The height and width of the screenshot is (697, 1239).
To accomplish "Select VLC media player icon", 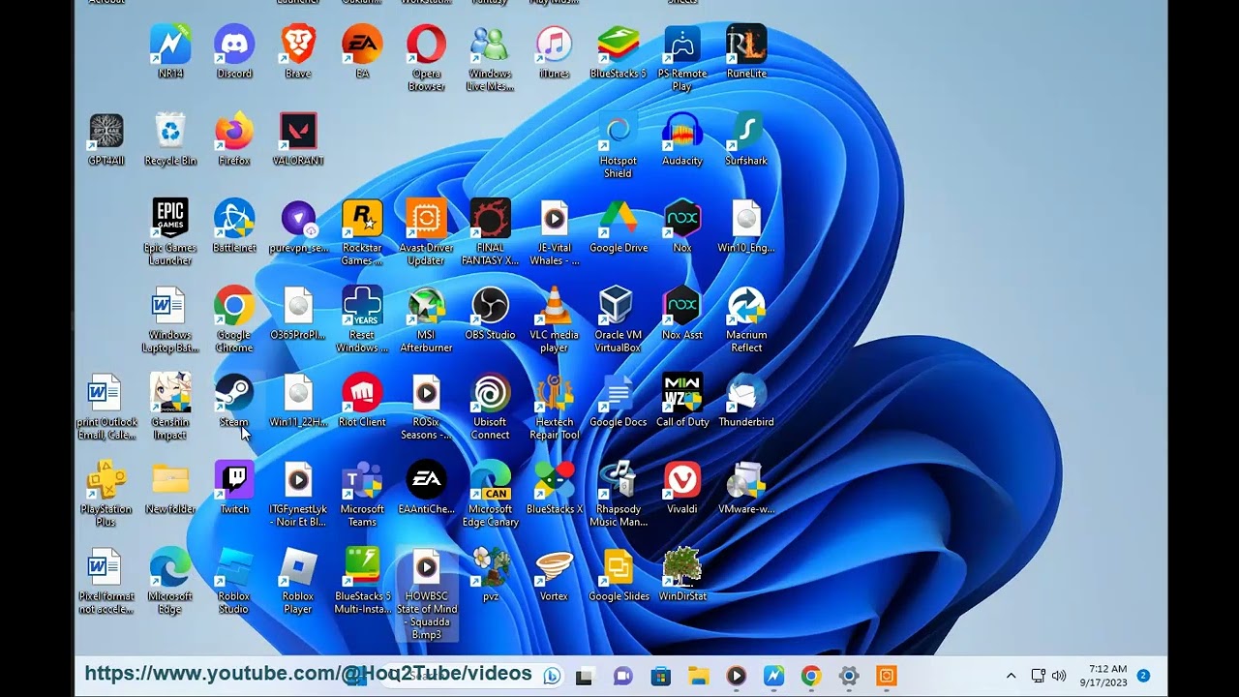I will point(554,319).
